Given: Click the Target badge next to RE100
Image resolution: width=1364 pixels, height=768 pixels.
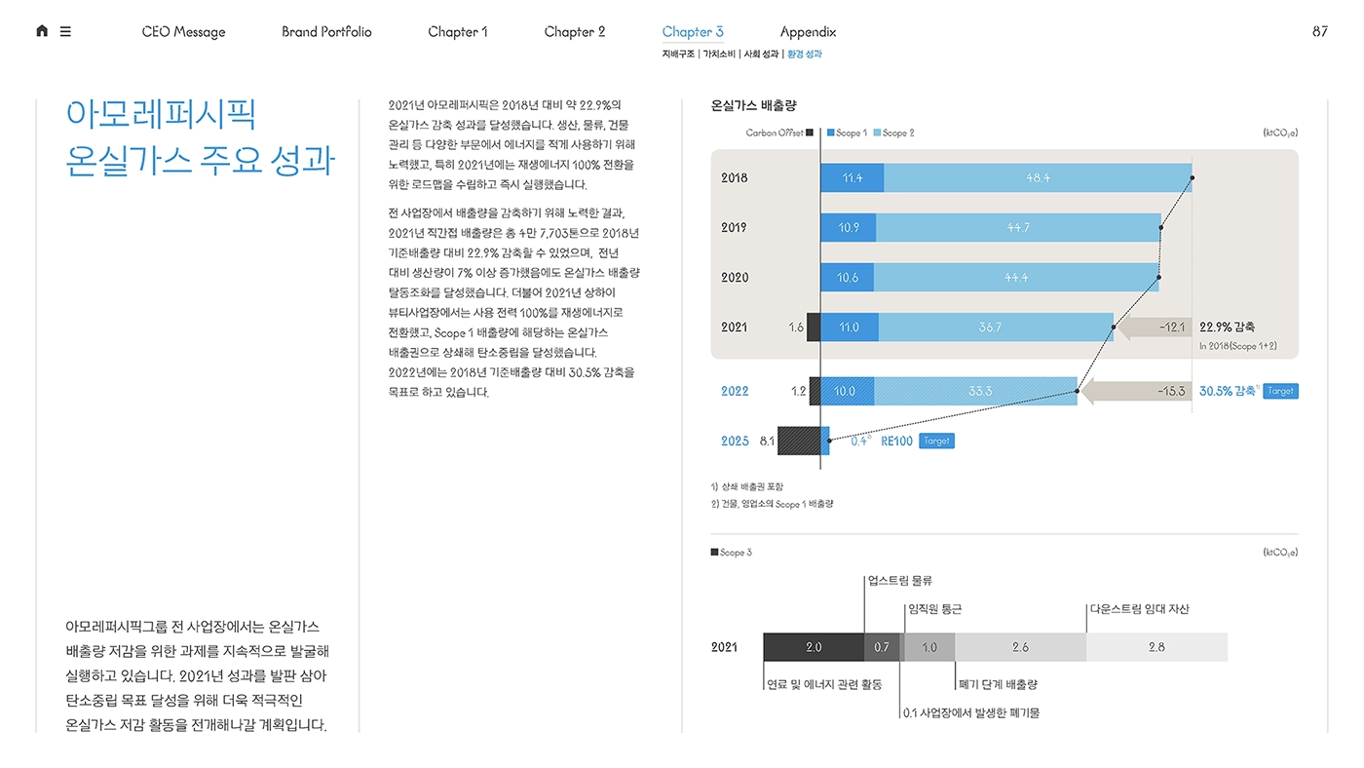Looking at the screenshot, I should click(x=936, y=442).
